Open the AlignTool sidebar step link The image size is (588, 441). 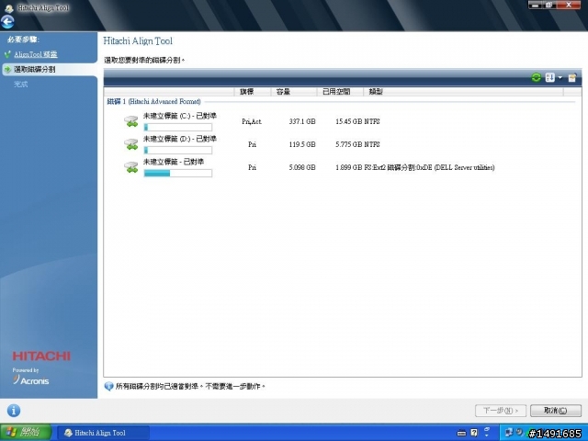[x=36, y=54]
